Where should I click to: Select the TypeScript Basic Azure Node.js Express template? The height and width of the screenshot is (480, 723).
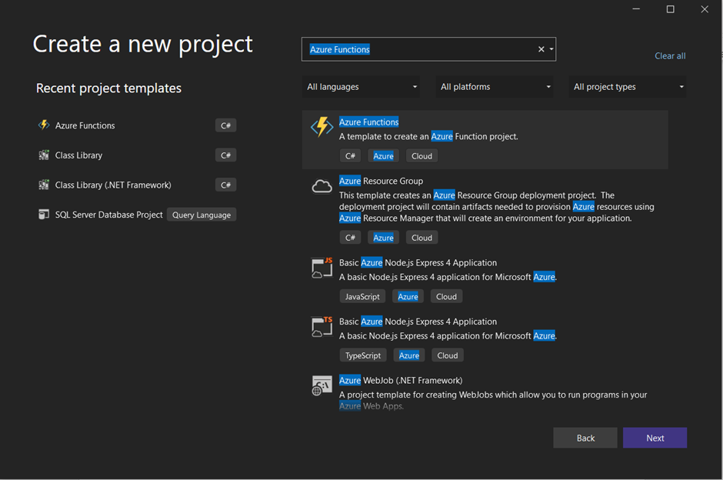coord(485,339)
